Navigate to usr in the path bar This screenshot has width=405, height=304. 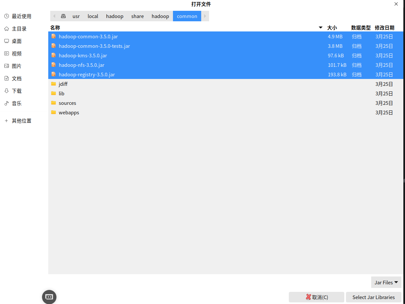point(76,16)
